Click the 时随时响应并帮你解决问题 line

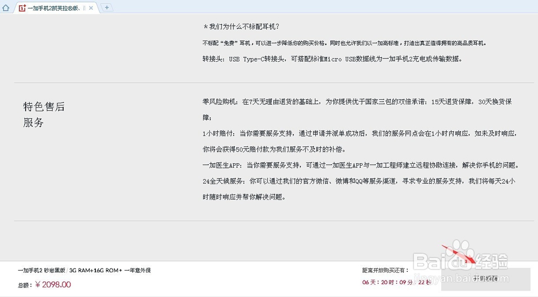[x=244, y=197]
